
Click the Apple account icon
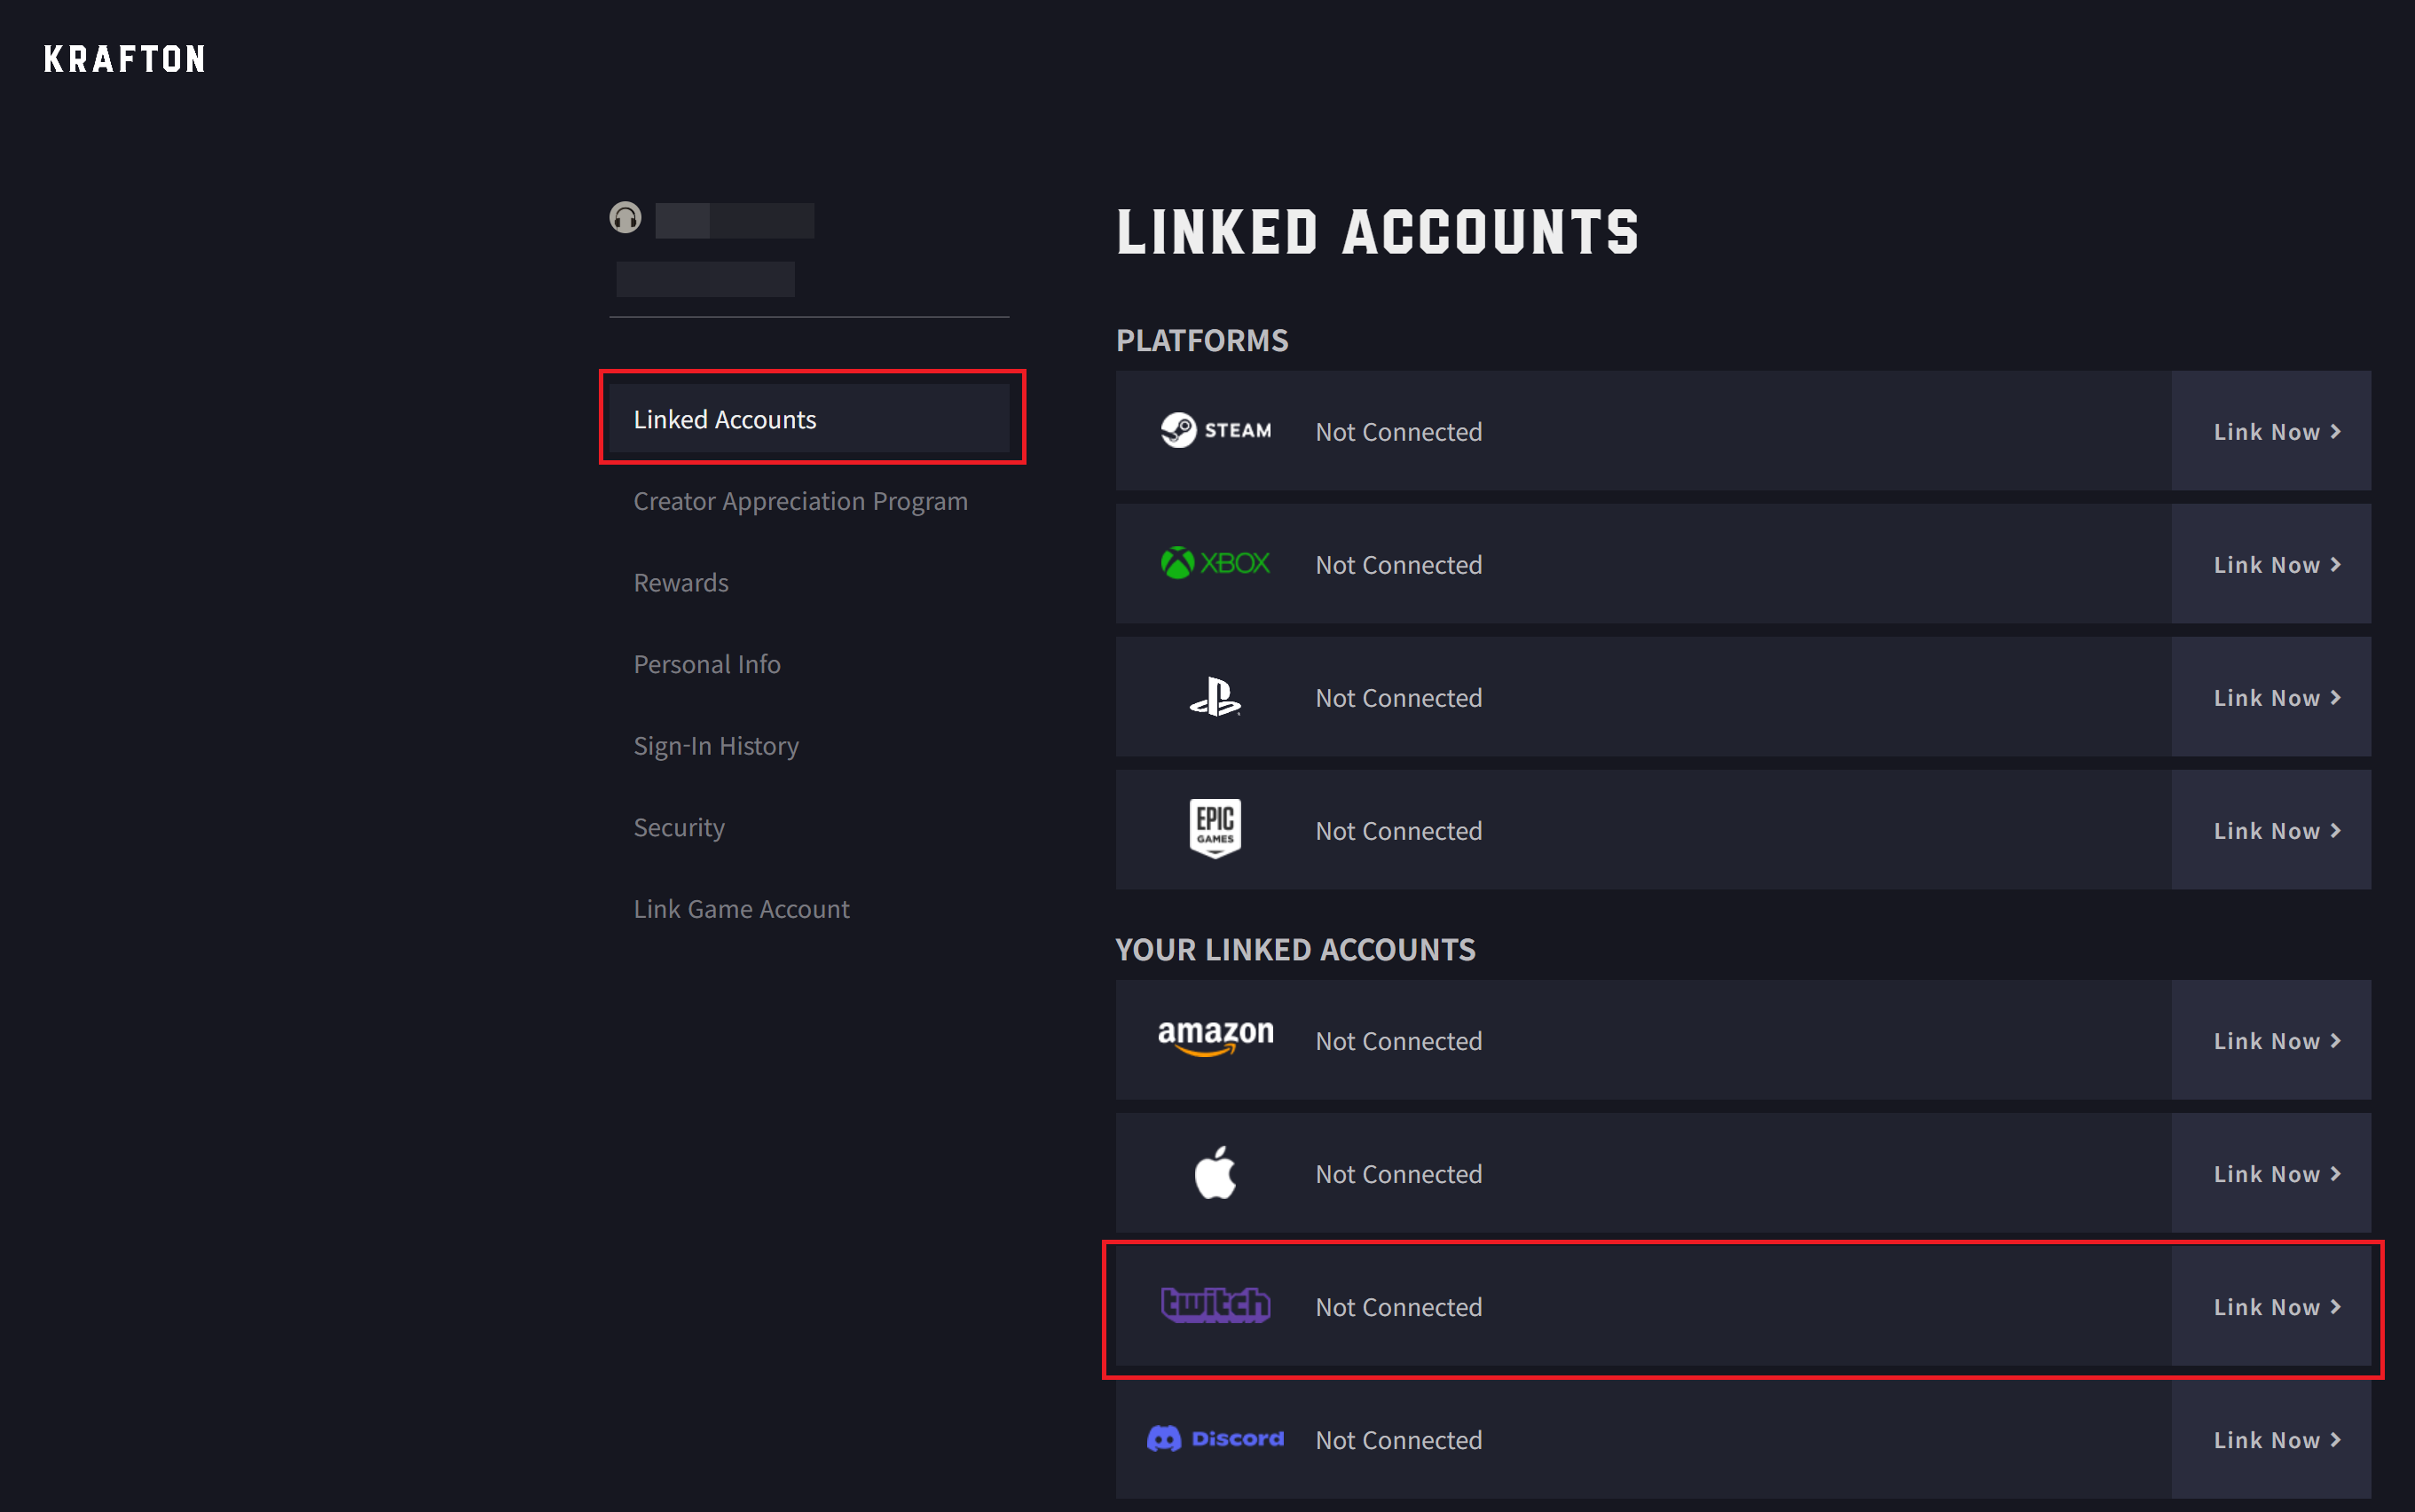(1214, 1173)
